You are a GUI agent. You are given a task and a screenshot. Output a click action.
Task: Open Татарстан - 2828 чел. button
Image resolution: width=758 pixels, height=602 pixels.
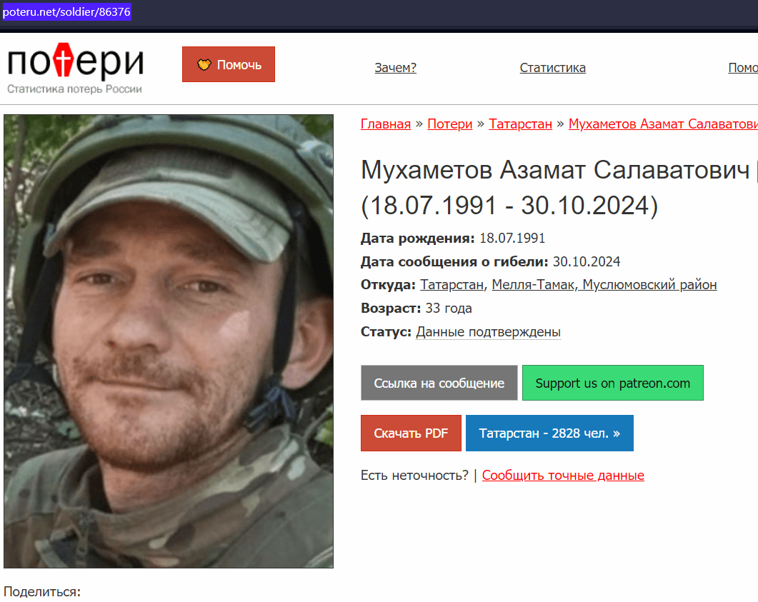point(549,433)
